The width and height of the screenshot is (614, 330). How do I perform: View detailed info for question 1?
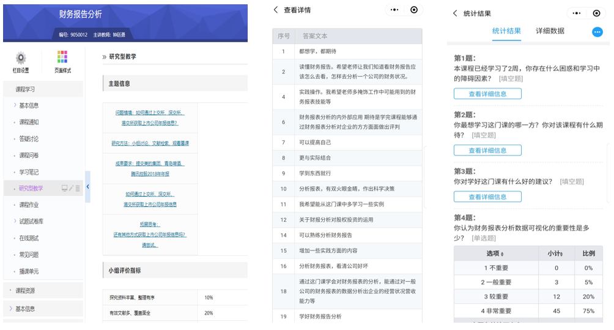(487, 94)
